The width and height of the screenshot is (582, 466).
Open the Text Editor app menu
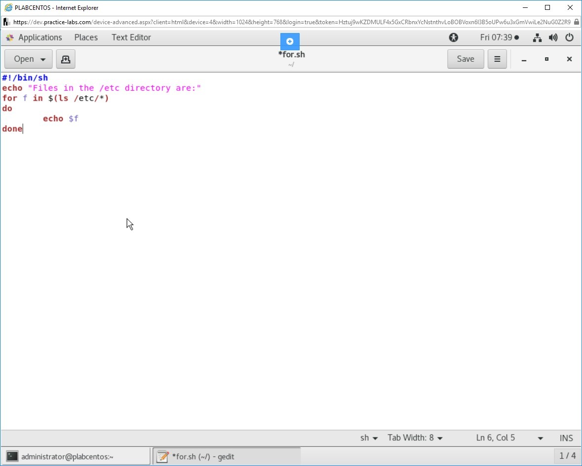coord(131,37)
